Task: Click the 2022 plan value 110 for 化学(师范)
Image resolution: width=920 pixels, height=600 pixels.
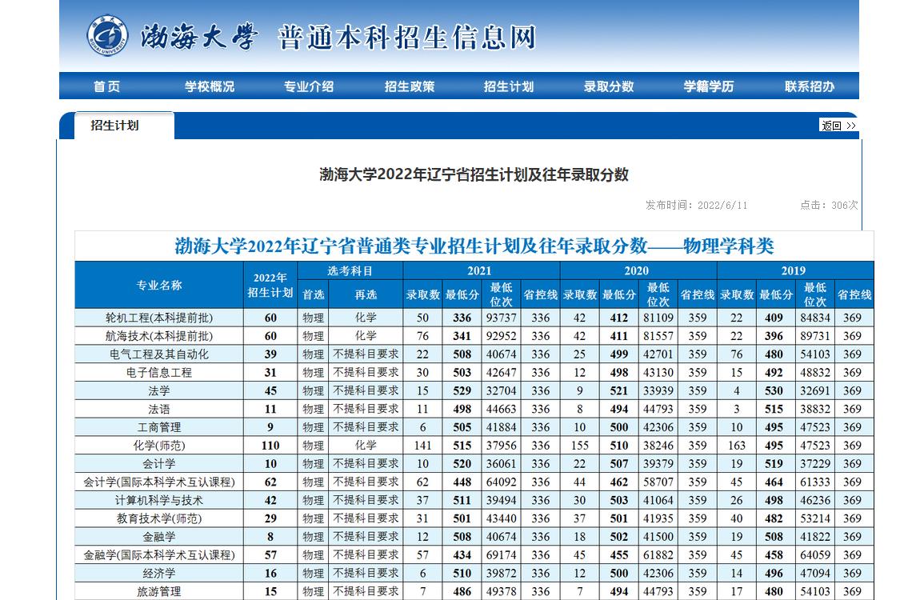Action: 270,445
